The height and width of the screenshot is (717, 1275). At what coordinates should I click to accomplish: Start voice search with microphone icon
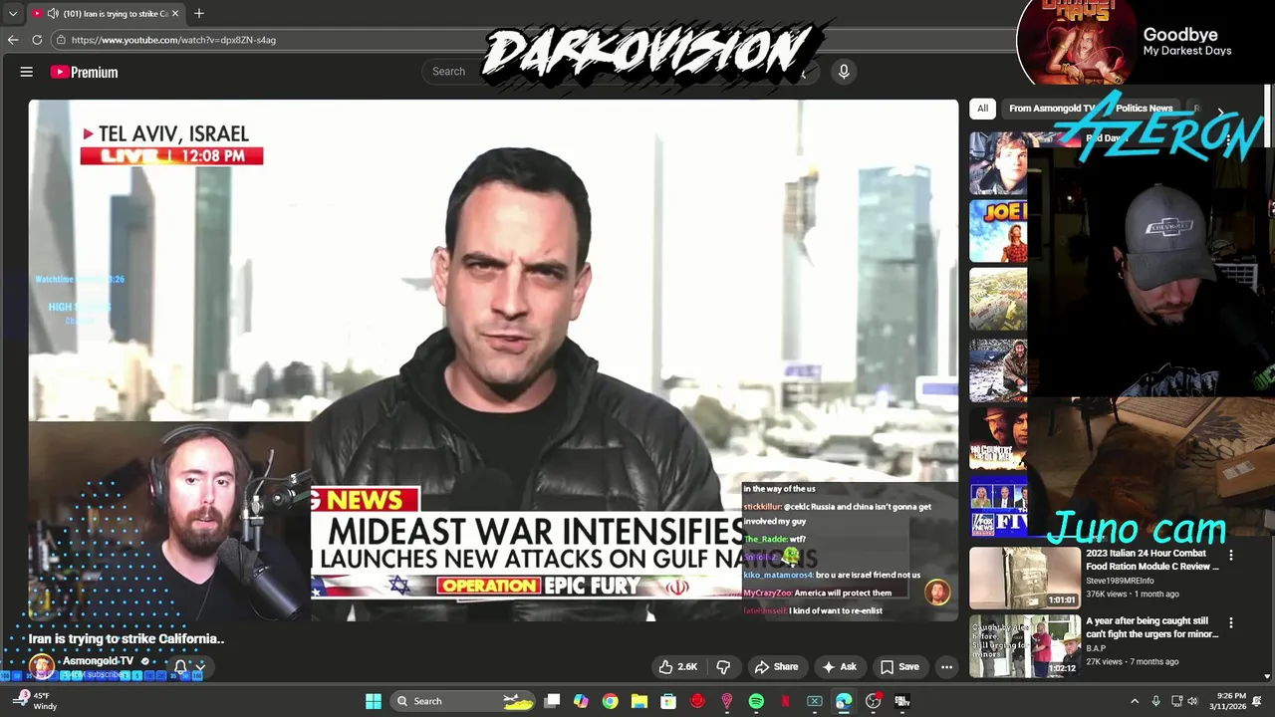tap(844, 72)
